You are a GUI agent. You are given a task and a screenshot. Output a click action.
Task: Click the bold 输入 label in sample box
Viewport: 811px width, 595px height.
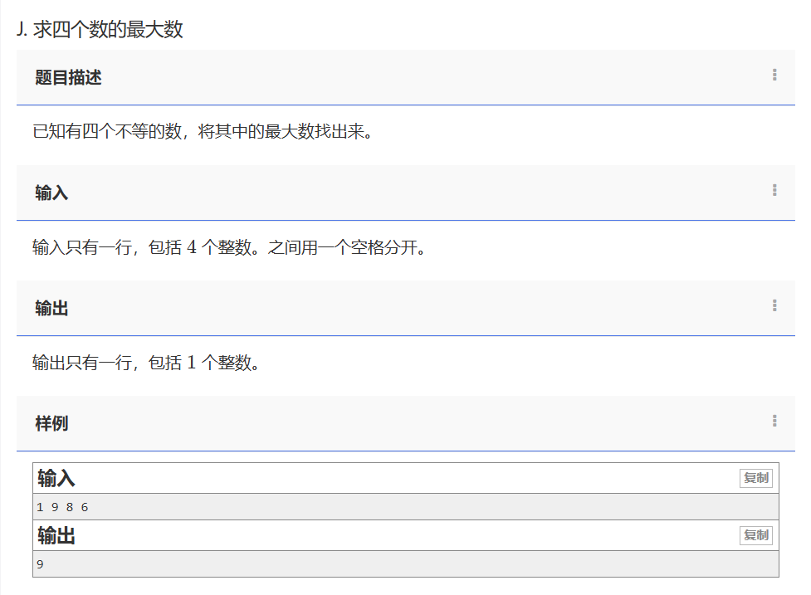click(56, 479)
